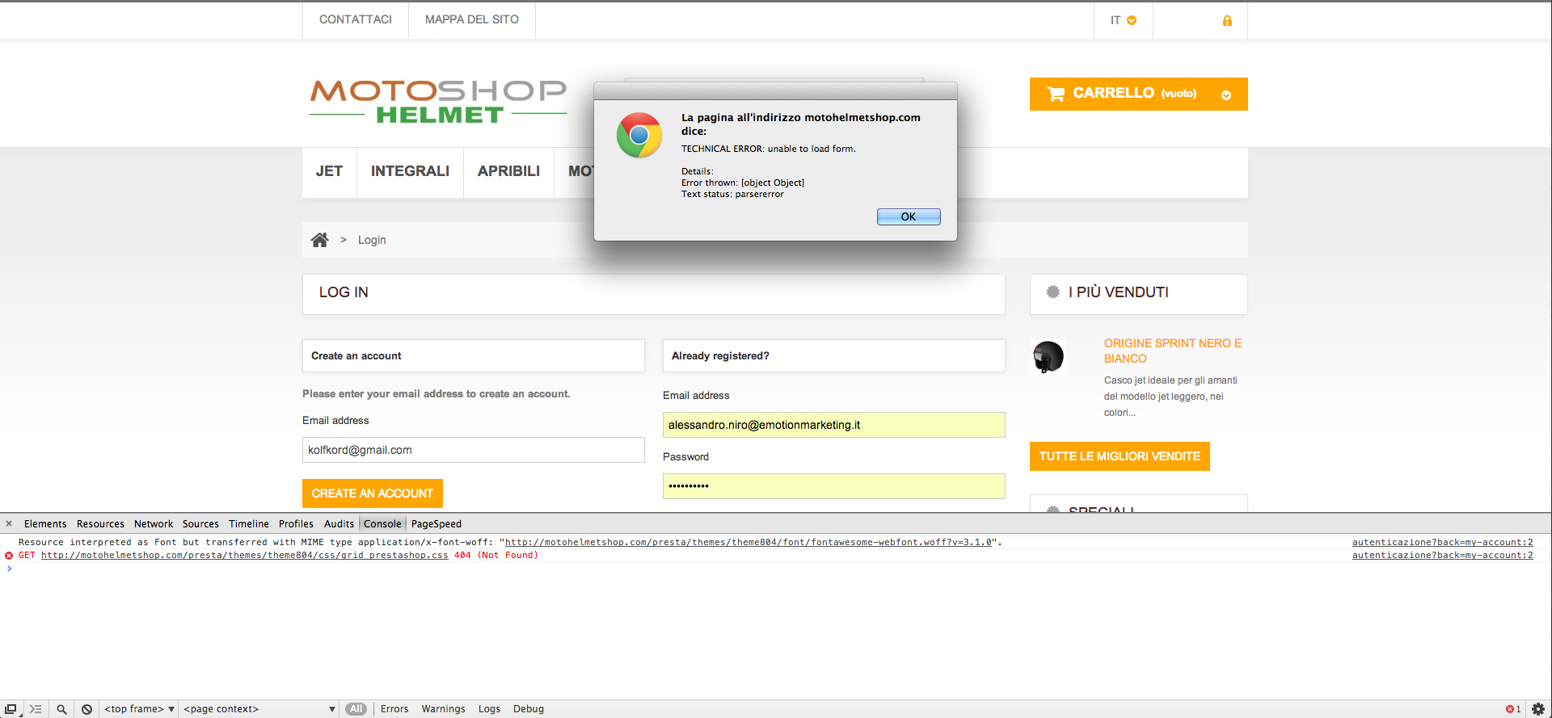
Task: Click the home breadcrumb icon
Action: [320, 240]
